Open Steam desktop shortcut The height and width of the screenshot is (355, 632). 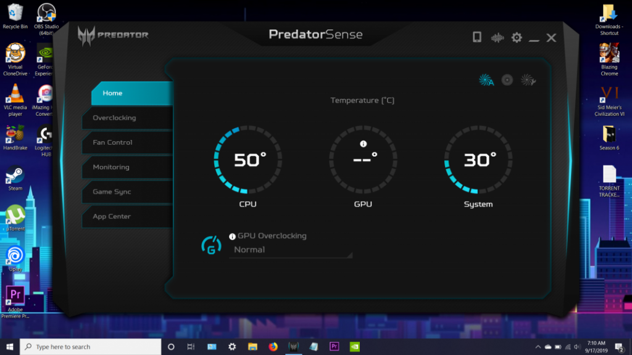(15, 177)
